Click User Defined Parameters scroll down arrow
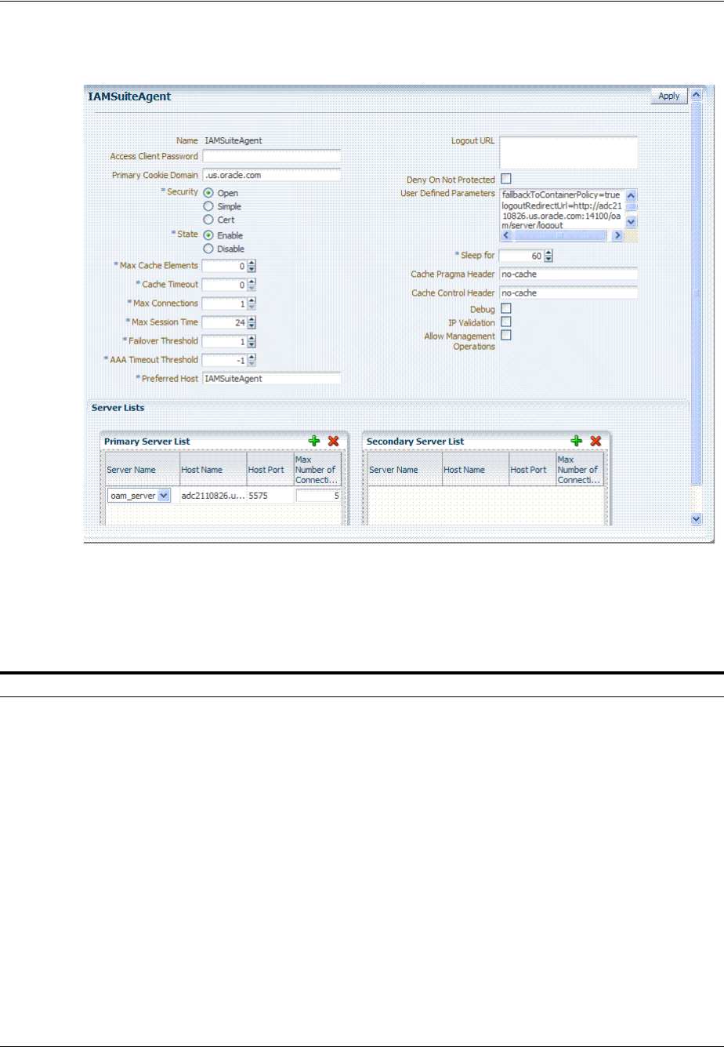 tap(632, 222)
